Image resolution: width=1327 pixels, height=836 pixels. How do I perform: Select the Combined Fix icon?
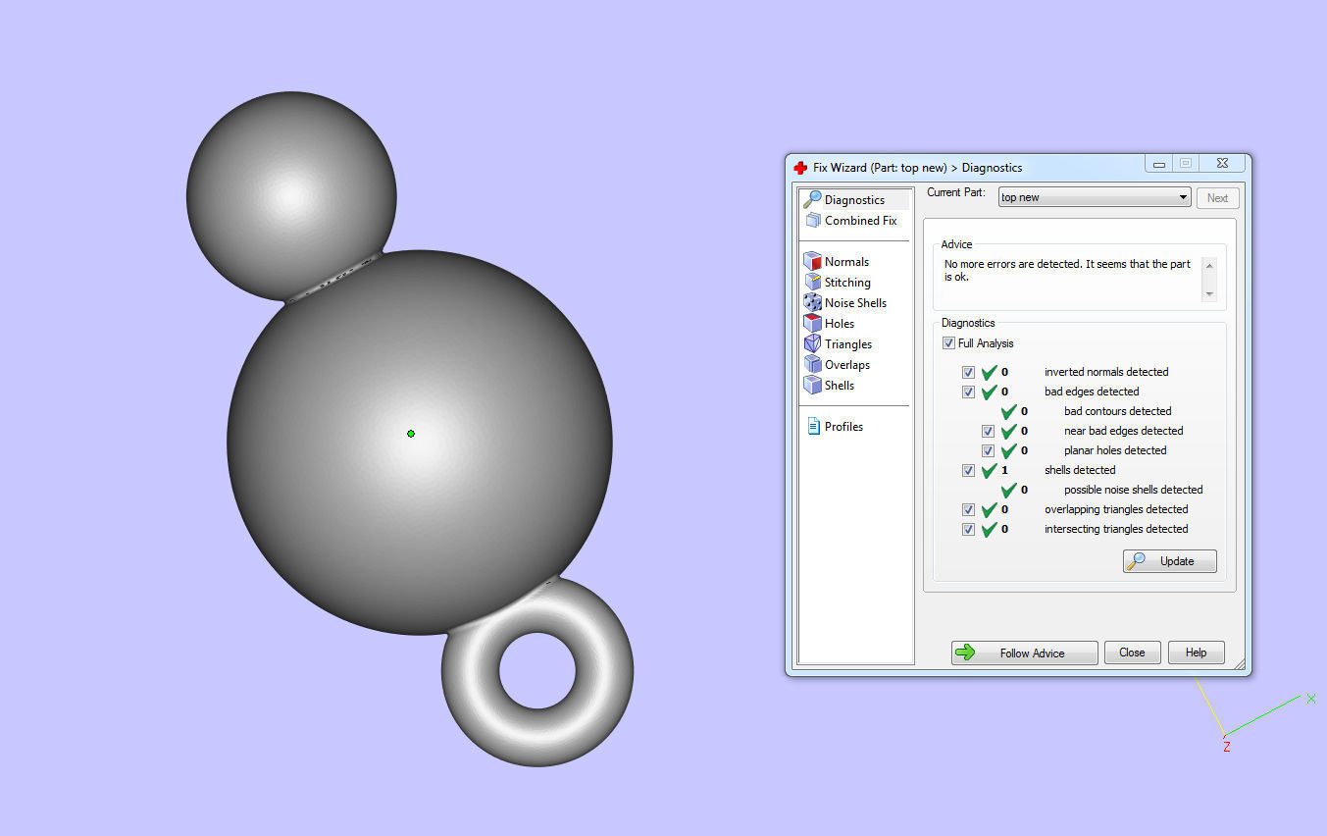click(812, 221)
